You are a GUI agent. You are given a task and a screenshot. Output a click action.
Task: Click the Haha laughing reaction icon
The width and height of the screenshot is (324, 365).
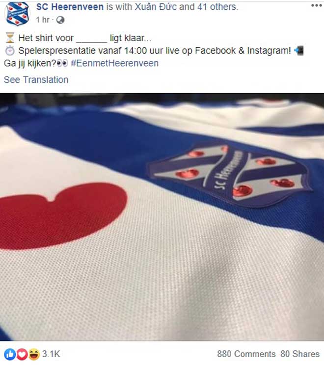34,354
